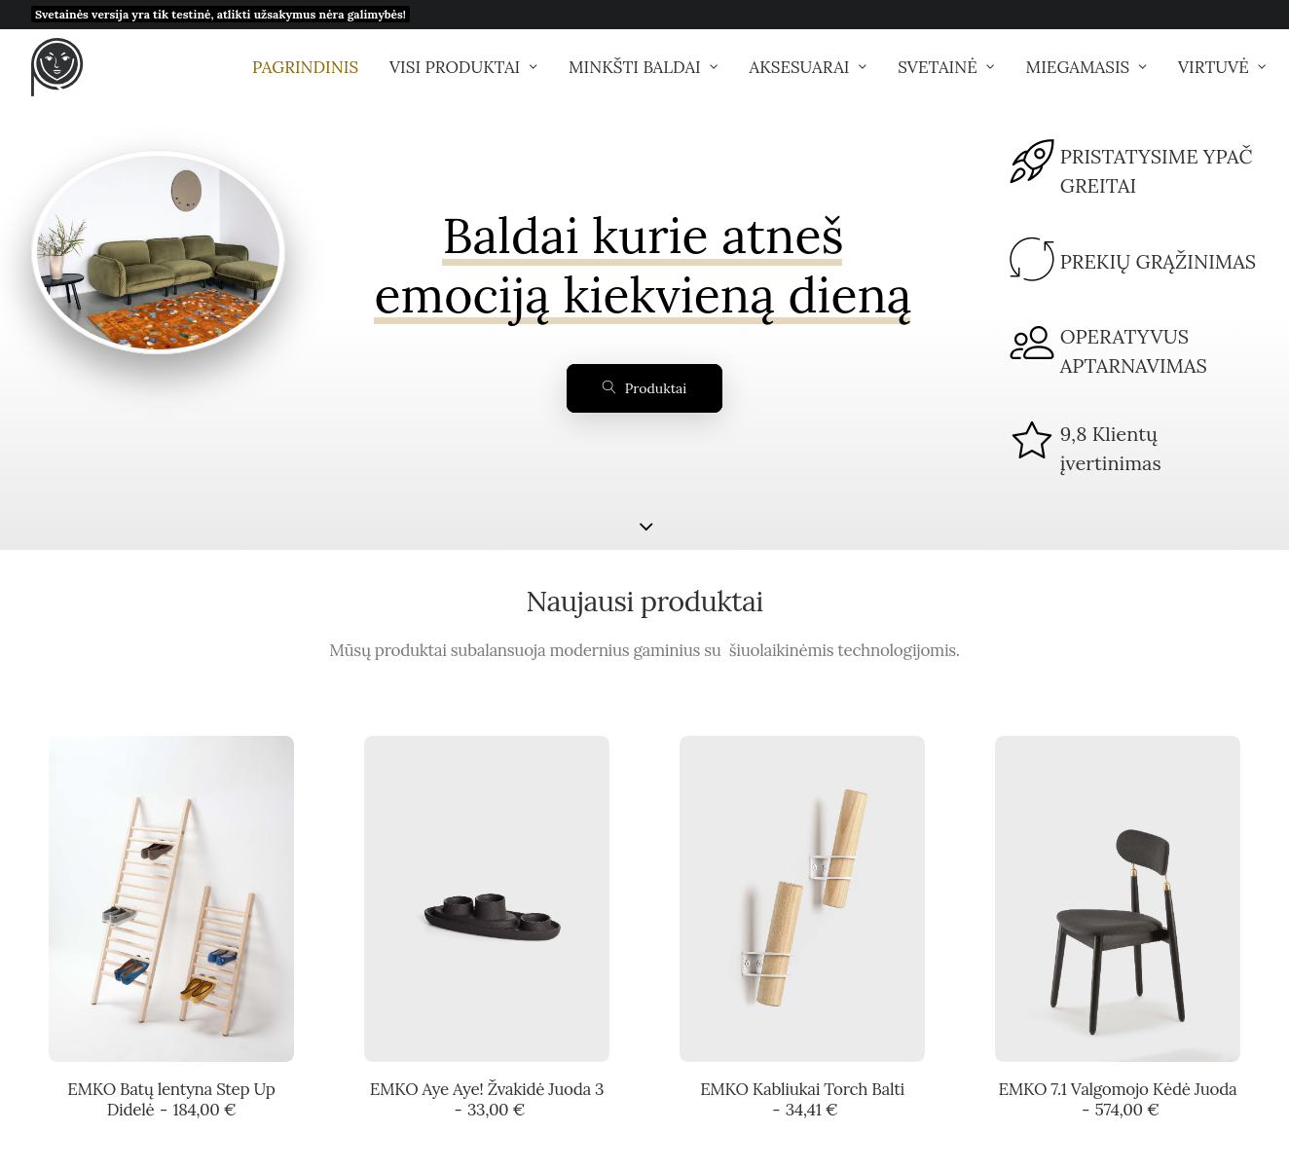Expand the VISI PRODUKTAI dropdown menu
The height and width of the screenshot is (1168, 1289).
[x=463, y=67]
